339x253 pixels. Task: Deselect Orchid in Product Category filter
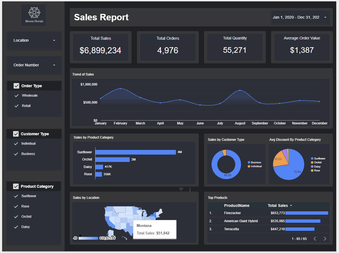16,217
